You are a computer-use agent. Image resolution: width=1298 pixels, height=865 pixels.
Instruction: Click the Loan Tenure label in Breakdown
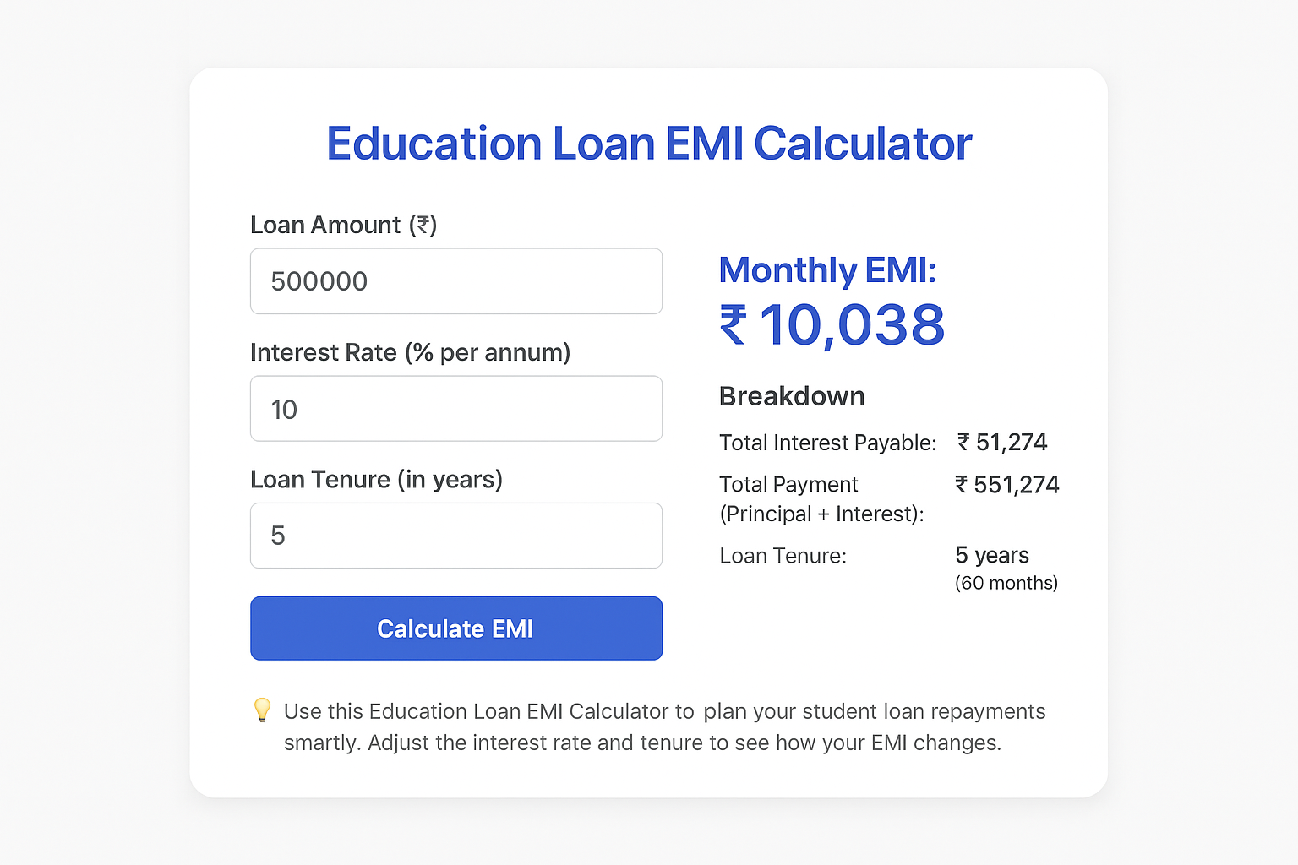(783, 556)
